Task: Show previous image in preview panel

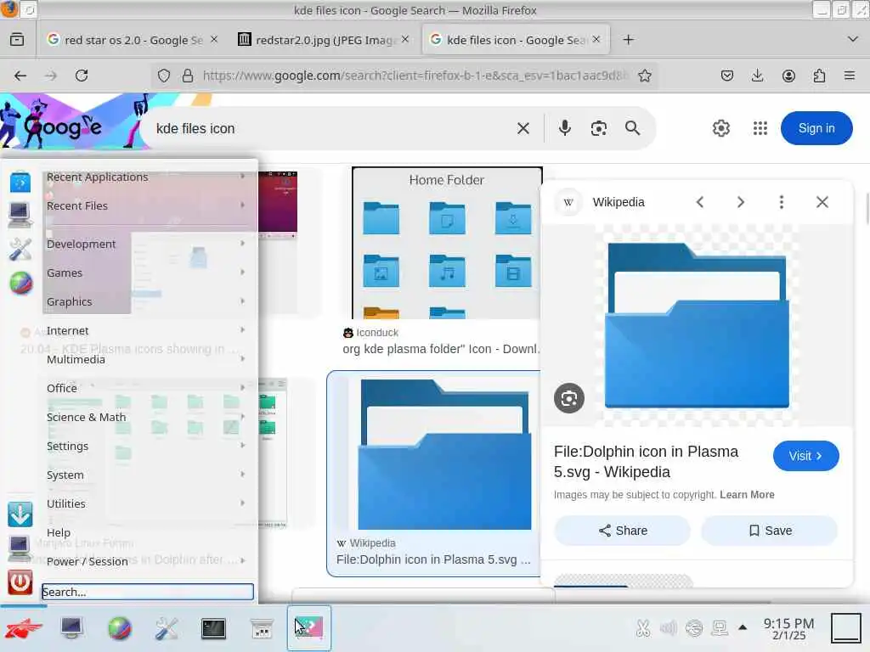Action: click(700, 202)
